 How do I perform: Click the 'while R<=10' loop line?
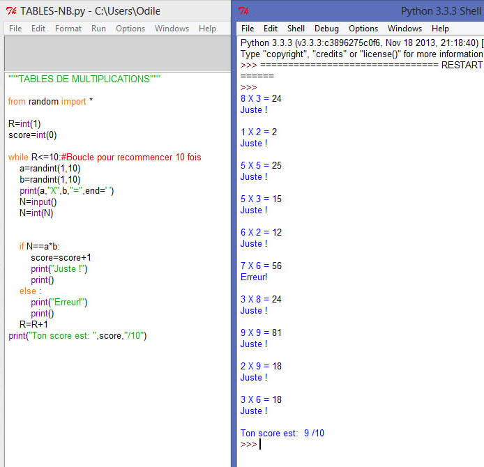pyautogui.click(x=105, y=157)
